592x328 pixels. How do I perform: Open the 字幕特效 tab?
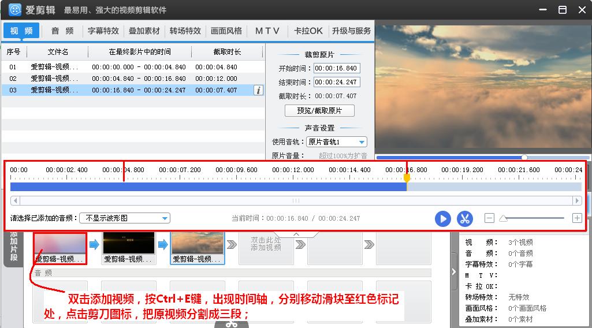[103, 31]
